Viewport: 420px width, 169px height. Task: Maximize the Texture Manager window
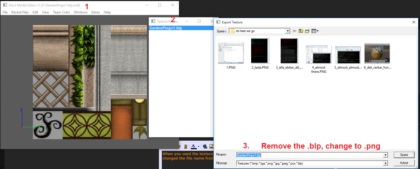(x=199, y=21)
